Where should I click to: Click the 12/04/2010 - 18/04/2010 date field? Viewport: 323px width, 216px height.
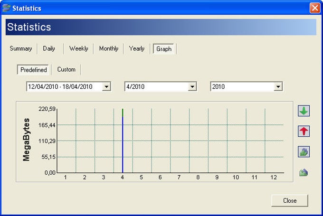tap(64, 87)
